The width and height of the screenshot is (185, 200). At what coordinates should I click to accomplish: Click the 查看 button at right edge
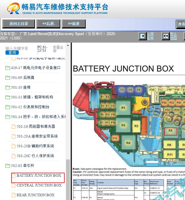pyautogui.click(x=181, y=24)
